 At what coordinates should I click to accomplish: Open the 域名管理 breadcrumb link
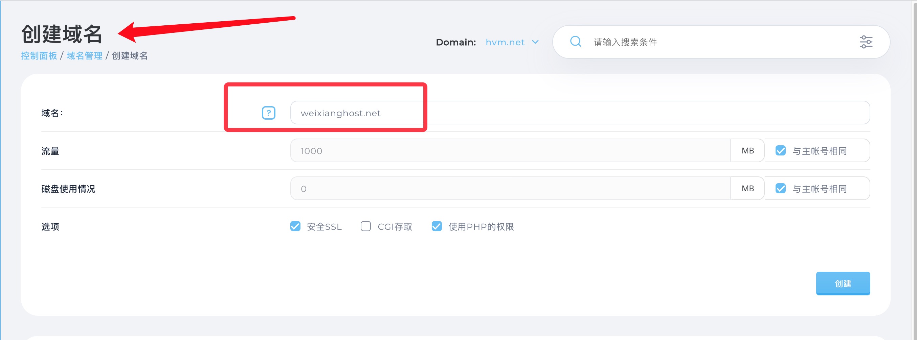[x=84, y=56]
